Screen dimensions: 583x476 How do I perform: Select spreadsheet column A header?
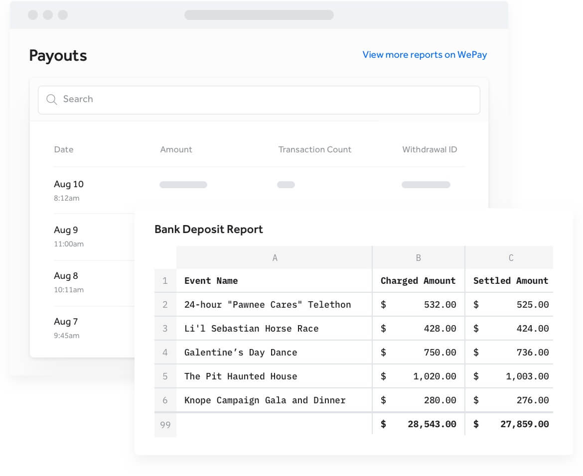tap(274, 257)
